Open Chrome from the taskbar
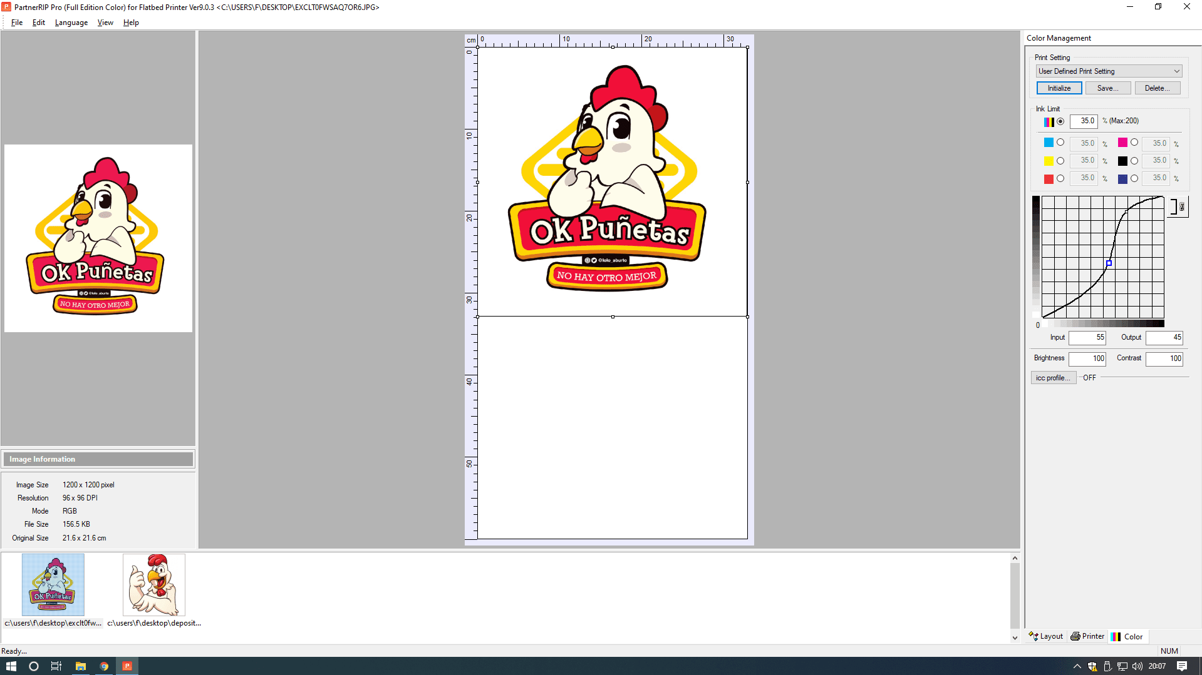Image resolution: width=1202 pixels, height=675 pixels. 104,666
